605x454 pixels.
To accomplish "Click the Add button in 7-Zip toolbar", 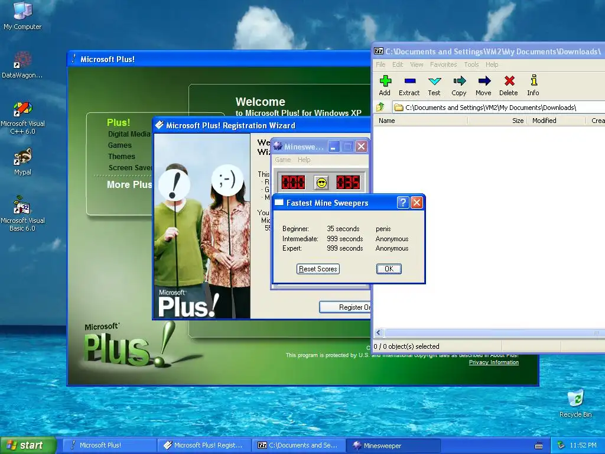I will tap(385, 85).
